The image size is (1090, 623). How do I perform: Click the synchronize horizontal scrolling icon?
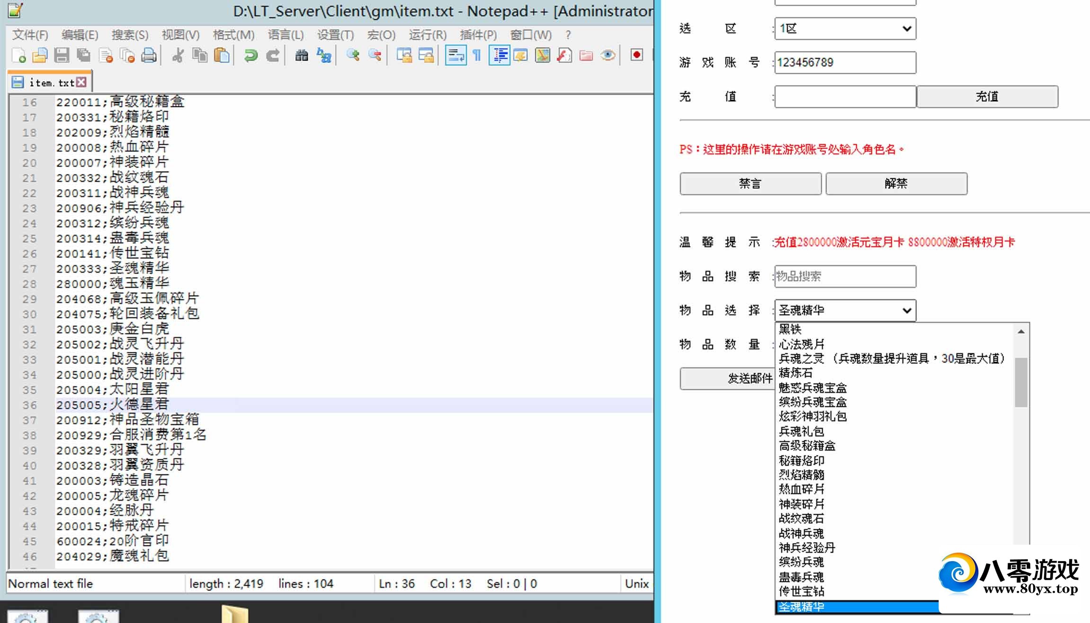pyautogui.click(x=426, y=55)
